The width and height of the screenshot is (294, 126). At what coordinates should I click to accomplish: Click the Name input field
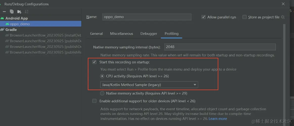coord(147,17)
